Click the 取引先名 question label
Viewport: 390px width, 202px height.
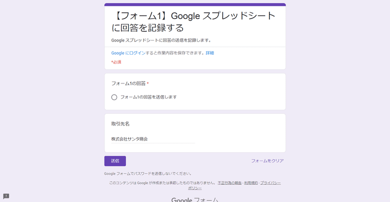click(120, 124)
